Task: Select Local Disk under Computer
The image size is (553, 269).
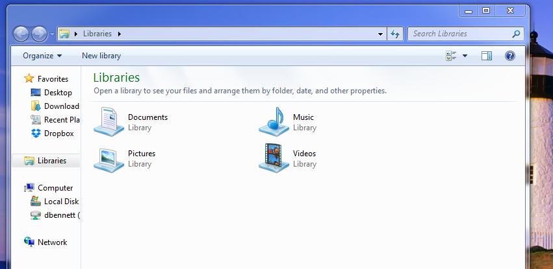Action: (x=61, y=202)
